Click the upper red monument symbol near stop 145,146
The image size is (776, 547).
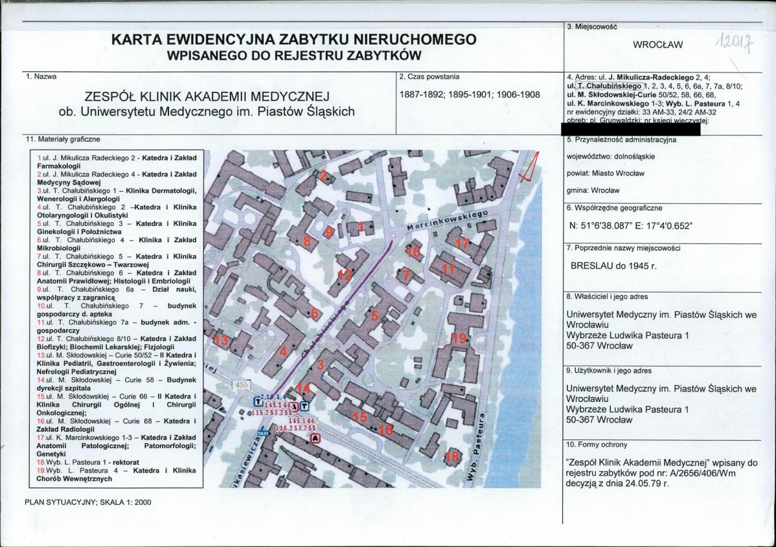point(294,407)
